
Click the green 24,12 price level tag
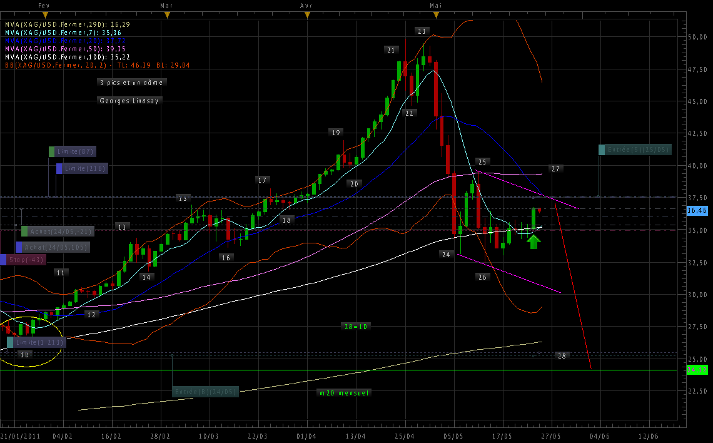[697, 370]
